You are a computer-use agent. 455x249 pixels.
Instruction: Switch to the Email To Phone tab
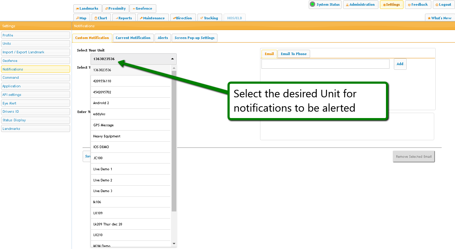(293, 54)
